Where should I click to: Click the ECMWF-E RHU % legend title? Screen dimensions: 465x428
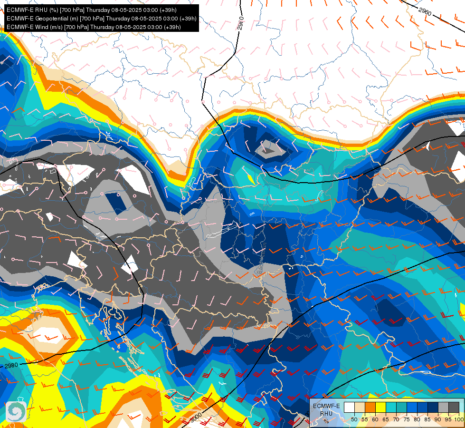point(326,413)
